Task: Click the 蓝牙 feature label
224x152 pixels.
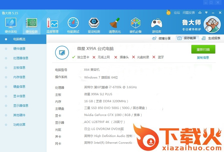Action: tap(161, 57)
